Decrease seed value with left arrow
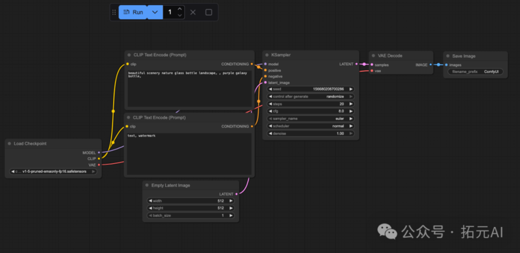The image size is (520, 253). [270, 89]
